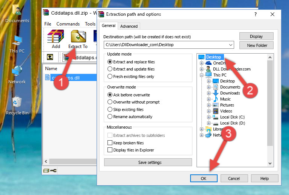This screenshot has width=289, height=195.
Task: Select the Music note icon in tree
Action: click(x=216, y=99)
